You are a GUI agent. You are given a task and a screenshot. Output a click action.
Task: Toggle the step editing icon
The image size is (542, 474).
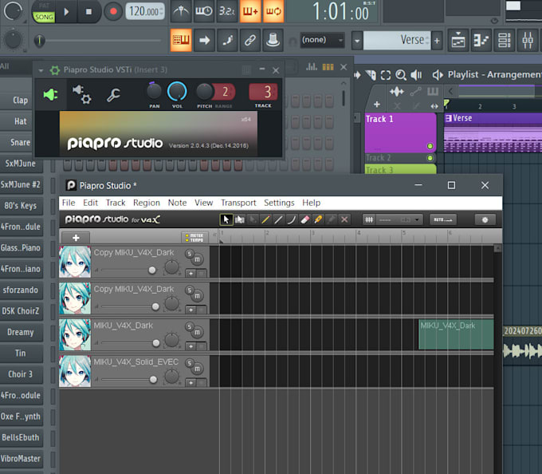click(227, 40)
